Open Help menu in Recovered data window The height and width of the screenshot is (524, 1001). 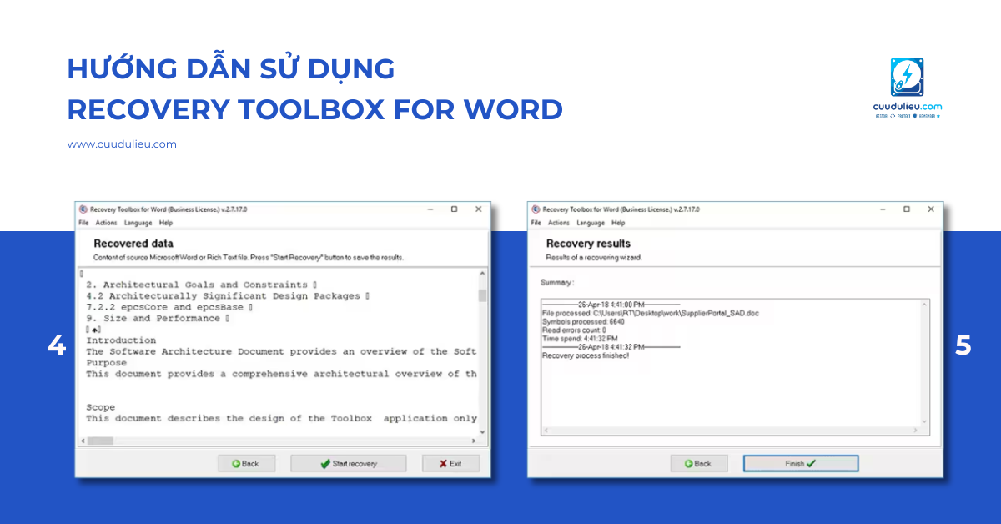pyautogui.click(x=166, y=223)
